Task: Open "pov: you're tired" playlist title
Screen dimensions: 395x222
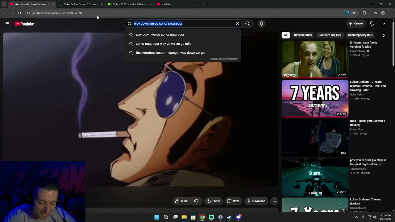Action: click(x=368, y=162)
